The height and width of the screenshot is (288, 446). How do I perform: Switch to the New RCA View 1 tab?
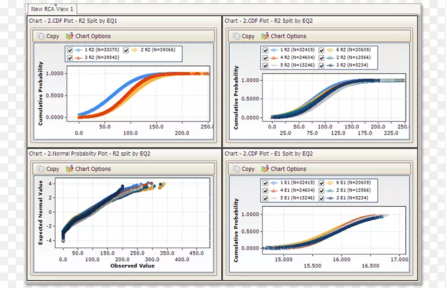52,9
